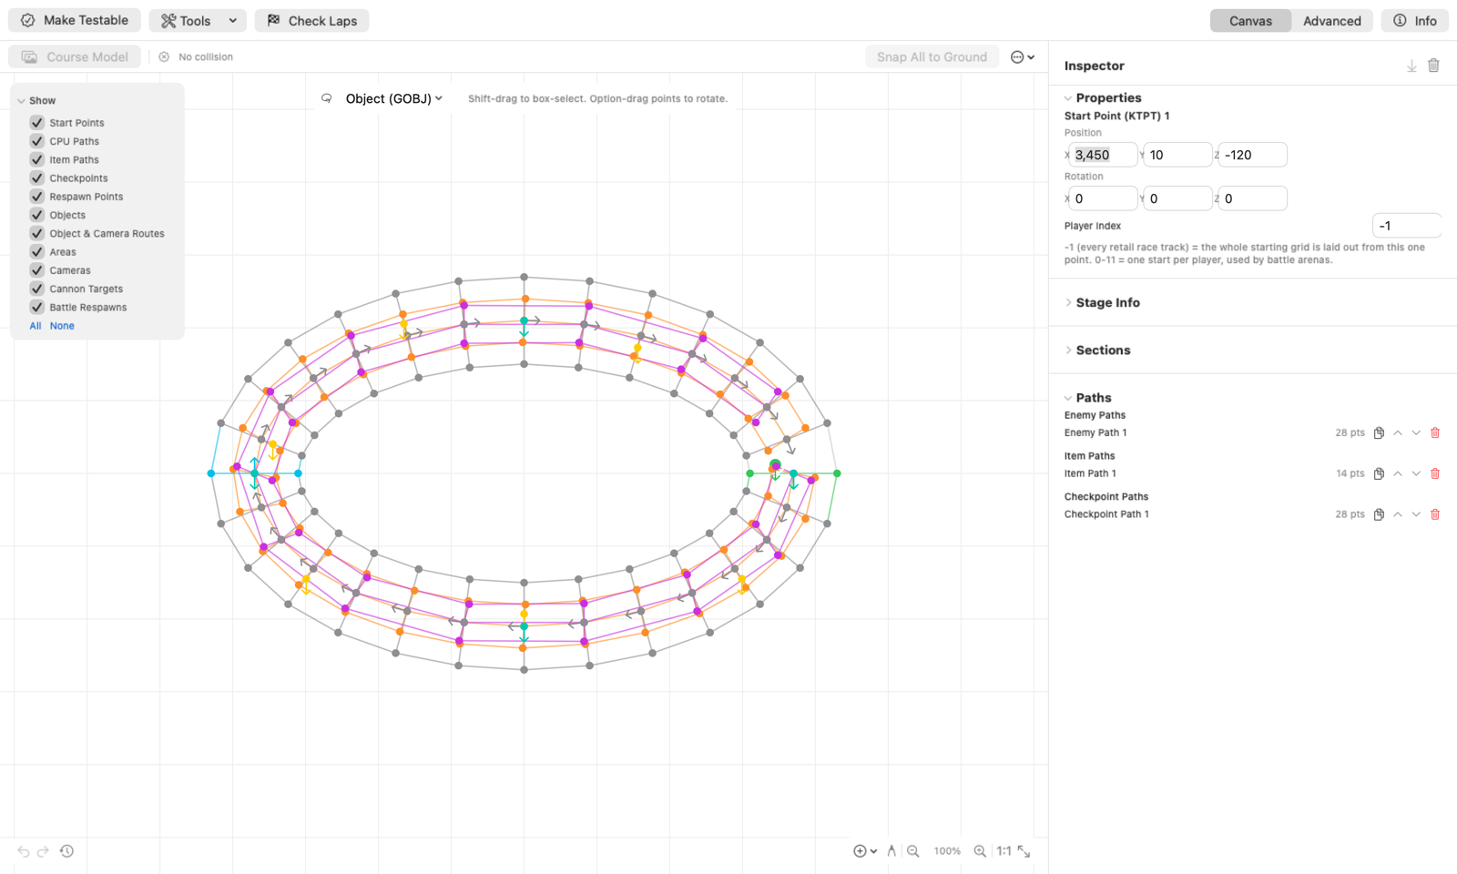This screenshot has width=1457, height=874.
Task: Click the Make Testable button
Action: pyautogui.click(x=76, y=20)
